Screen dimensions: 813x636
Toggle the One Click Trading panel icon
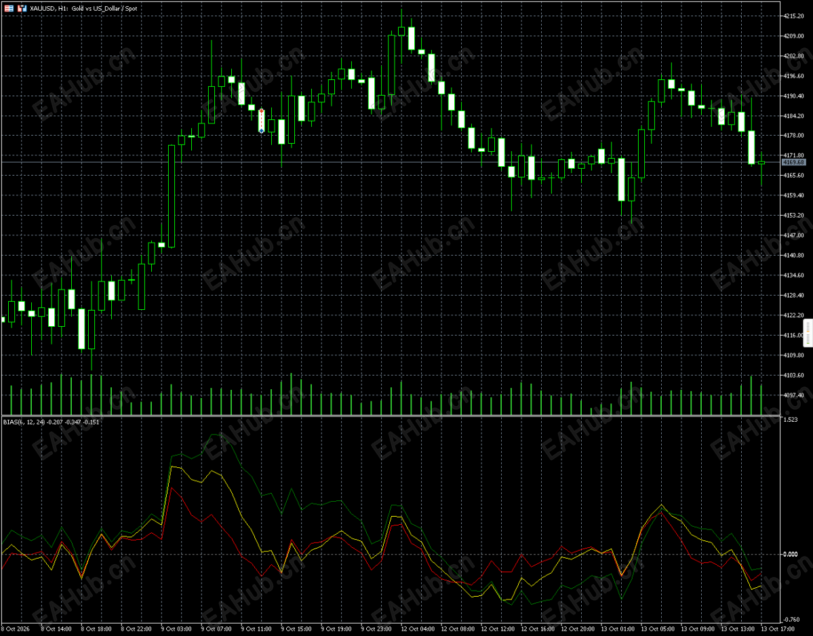click(22, 8)
